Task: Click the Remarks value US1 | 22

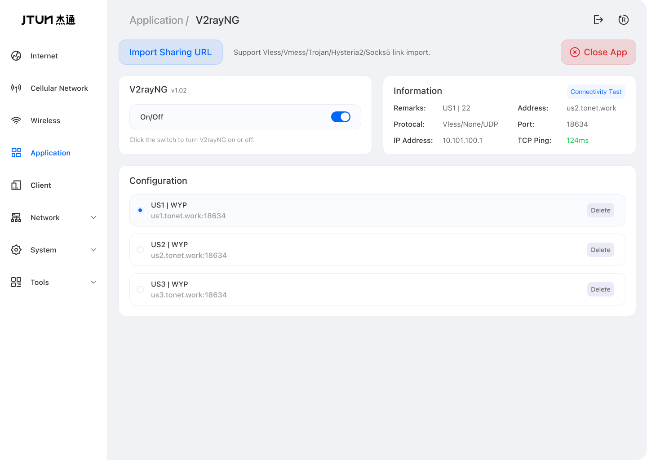Action: [456, 108]
